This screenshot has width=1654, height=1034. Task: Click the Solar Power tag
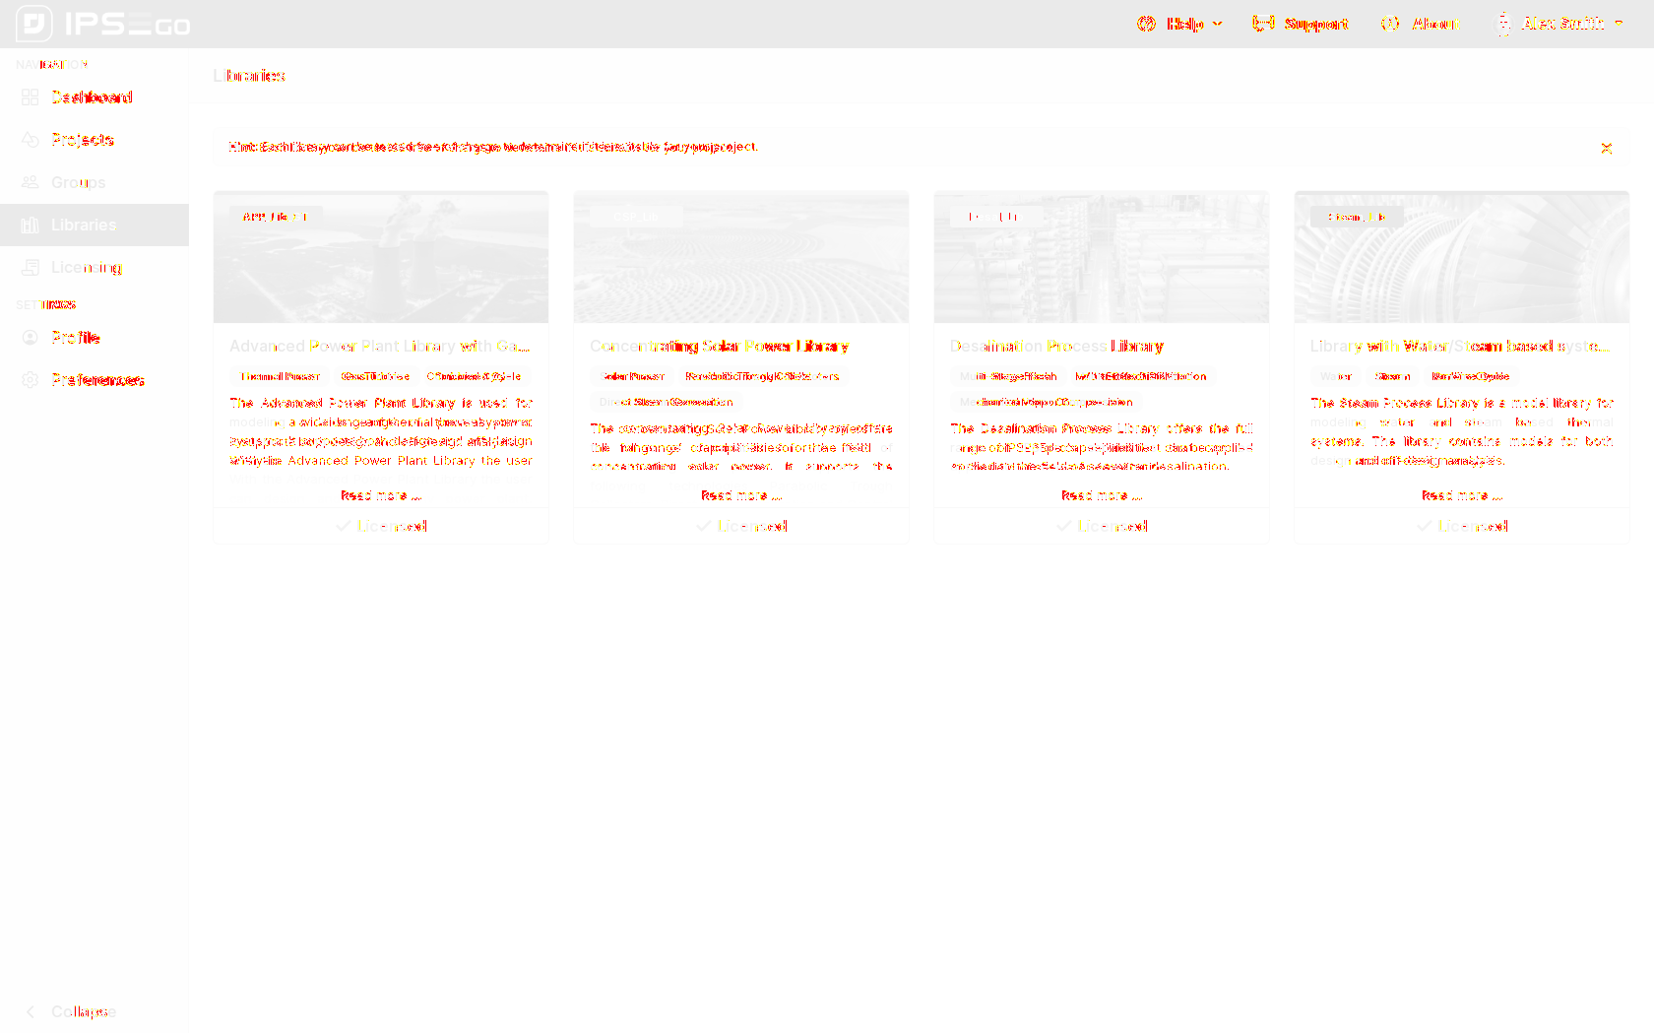[633, 376]
